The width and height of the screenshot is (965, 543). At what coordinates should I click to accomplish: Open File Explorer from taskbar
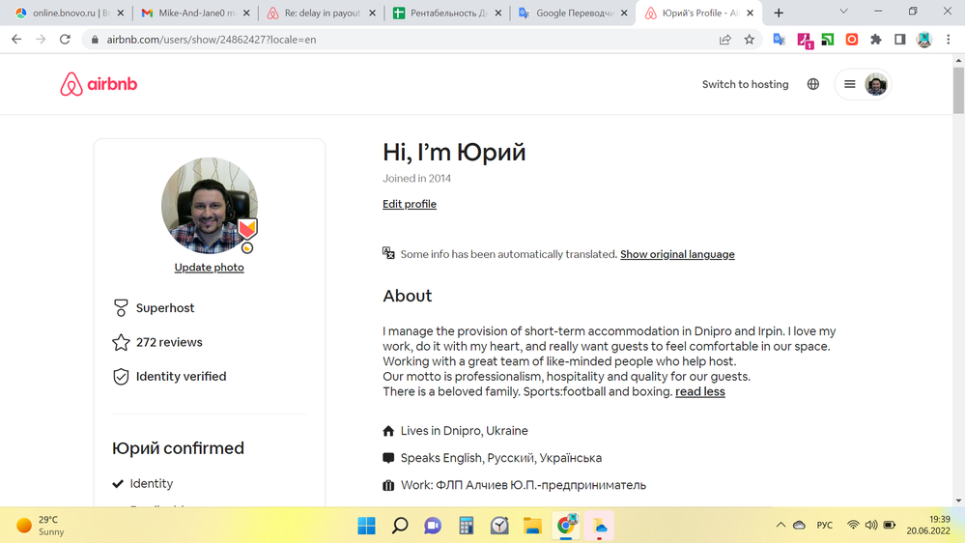click(x=532, y=526)
